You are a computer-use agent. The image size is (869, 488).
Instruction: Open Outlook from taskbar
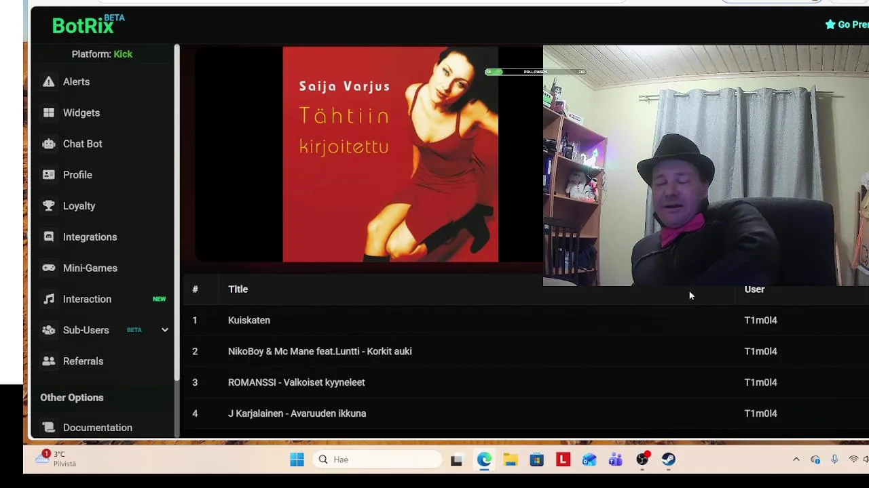[589, 460]
